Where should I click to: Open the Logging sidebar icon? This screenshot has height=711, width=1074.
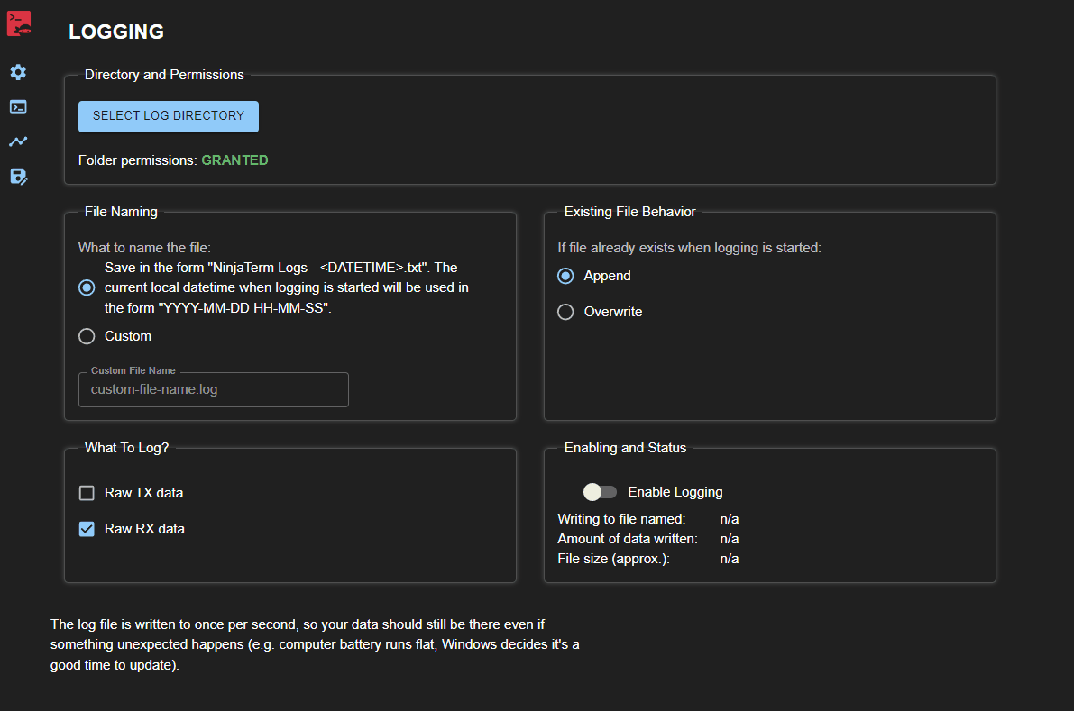tap(18, 177)
